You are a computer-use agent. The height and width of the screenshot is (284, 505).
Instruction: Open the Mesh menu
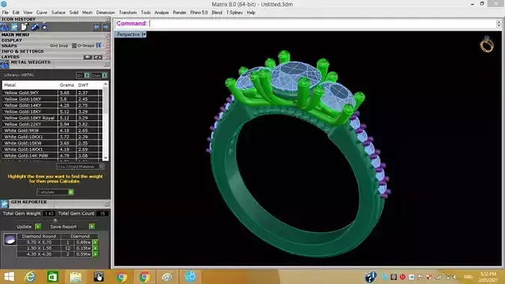click(x=87, y=13)
